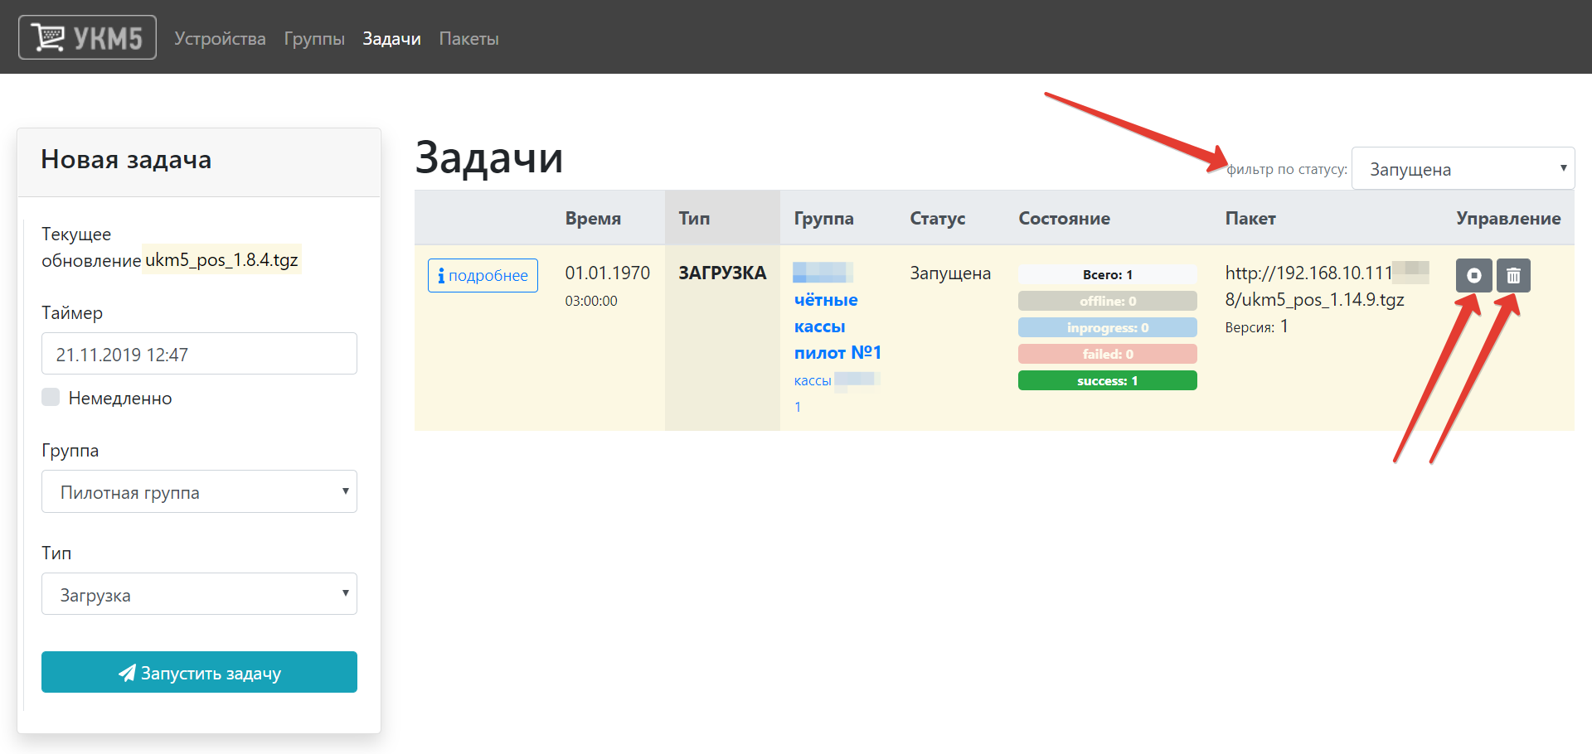Open the status filter dropdown Запущена
Screen dimensions: 1592x754
[x=1463, y=169]
